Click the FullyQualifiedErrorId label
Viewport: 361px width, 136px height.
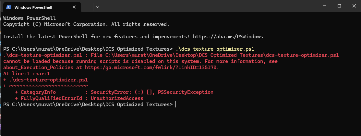(x=51, y=98)
